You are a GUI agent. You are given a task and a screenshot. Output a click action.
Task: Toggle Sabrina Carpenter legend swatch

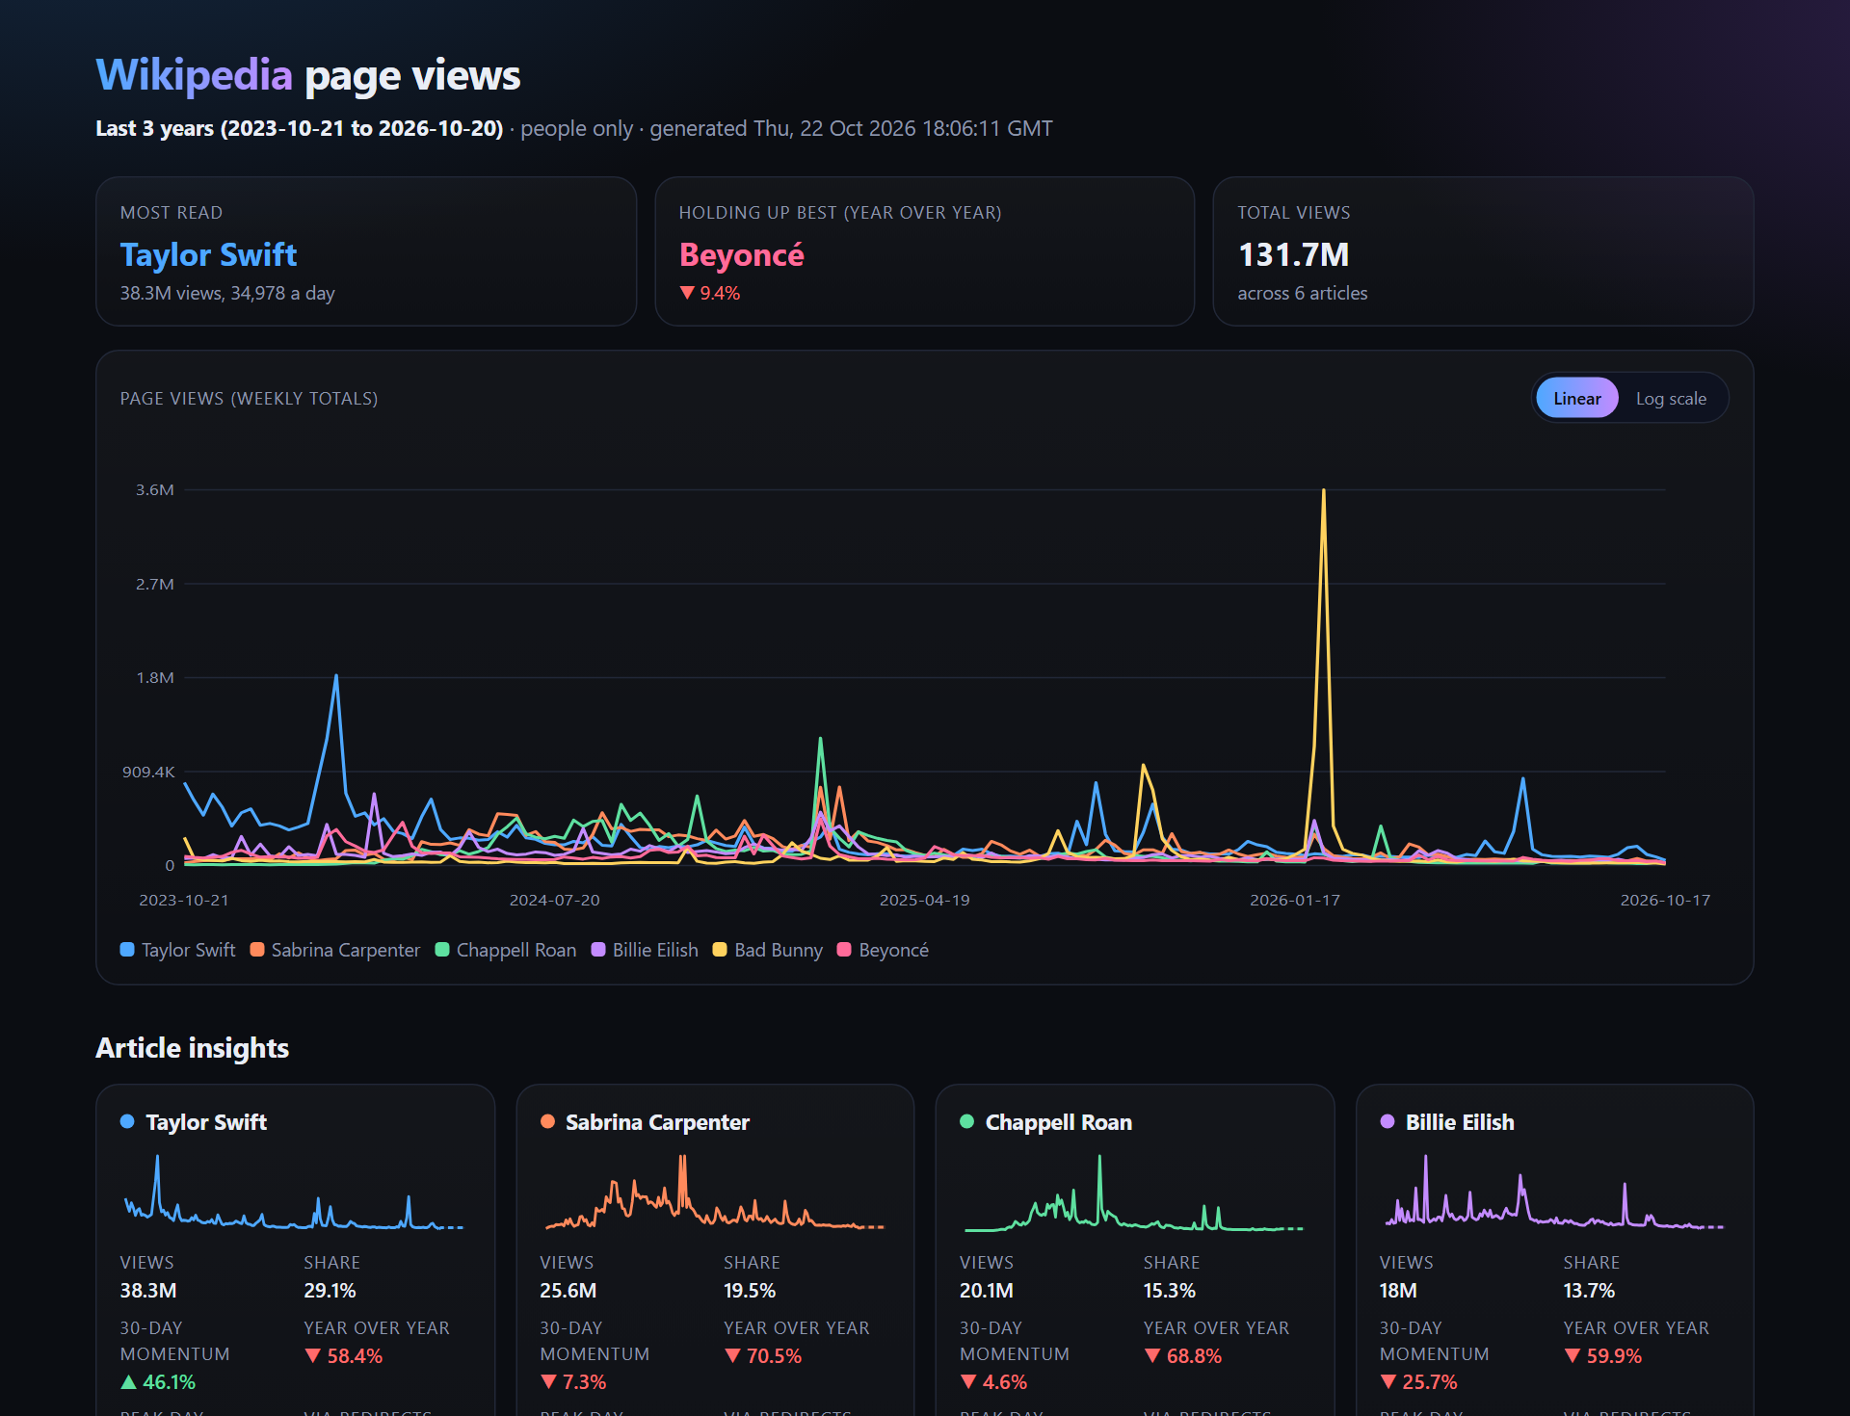[x=257, y=950]
